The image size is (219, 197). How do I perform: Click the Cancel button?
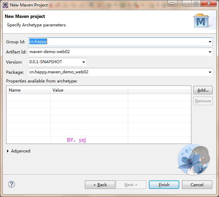(x=197, y=185)
